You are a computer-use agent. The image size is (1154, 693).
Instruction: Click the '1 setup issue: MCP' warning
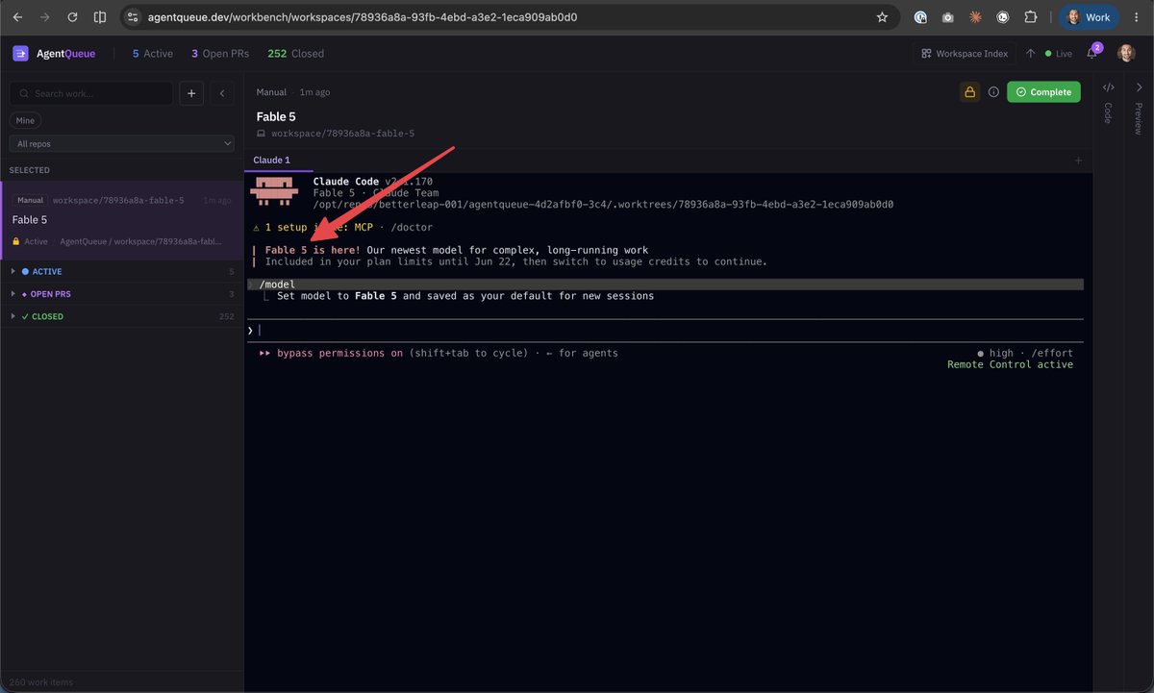313,227
